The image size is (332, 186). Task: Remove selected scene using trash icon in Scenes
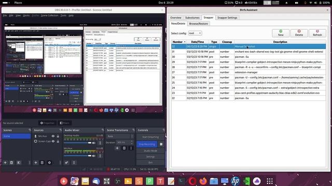click(11, 163)
